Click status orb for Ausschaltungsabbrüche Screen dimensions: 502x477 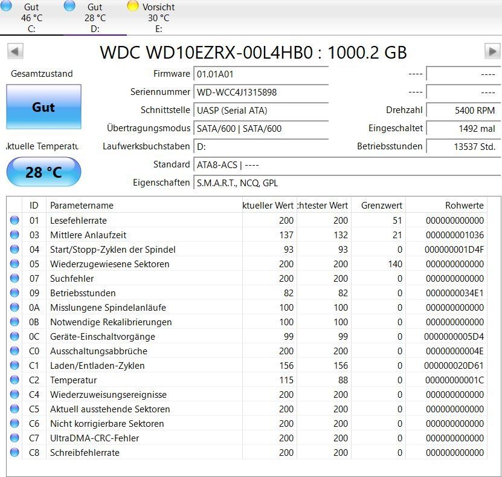14,351
